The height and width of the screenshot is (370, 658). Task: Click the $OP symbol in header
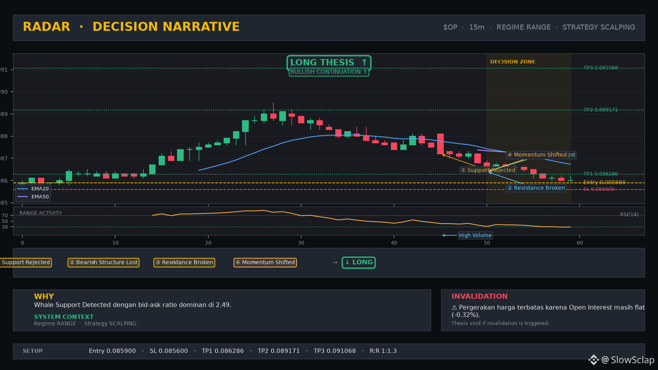450,27
